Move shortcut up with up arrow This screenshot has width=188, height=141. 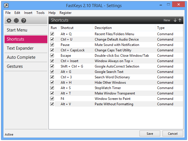click(x=180, y=20)
